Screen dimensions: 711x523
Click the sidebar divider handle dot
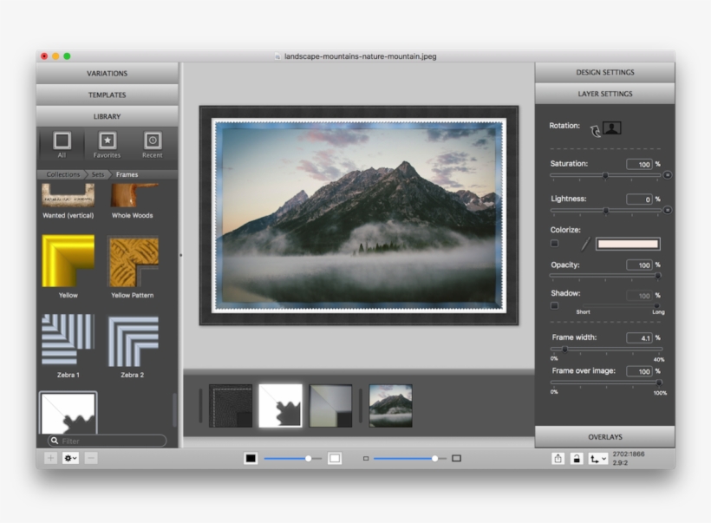click(181, 255)
